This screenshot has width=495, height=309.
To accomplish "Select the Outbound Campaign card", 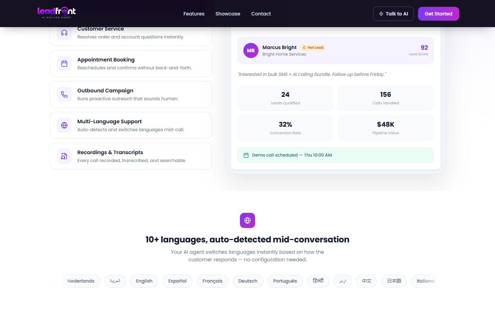I will [x=131, y=94].
